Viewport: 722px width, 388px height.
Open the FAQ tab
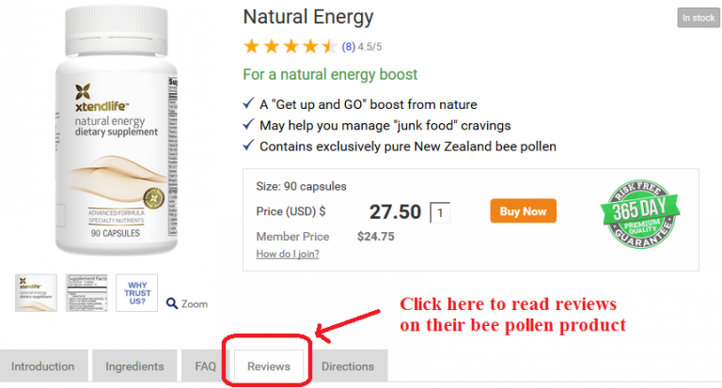point(205,366)
